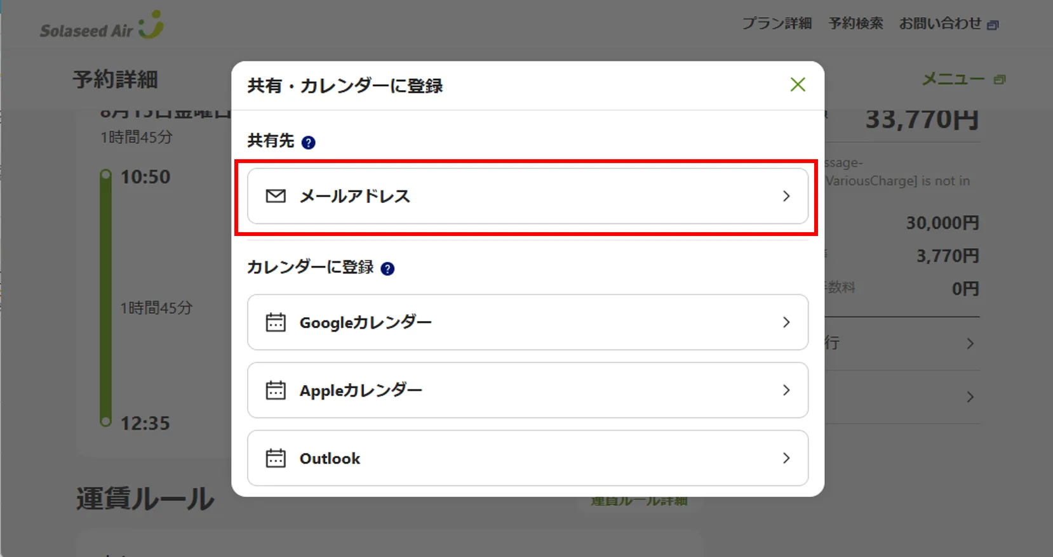
Task: Choose the Appleカレンダー option label
Action: pyautogui.click(x=361, y=390)
